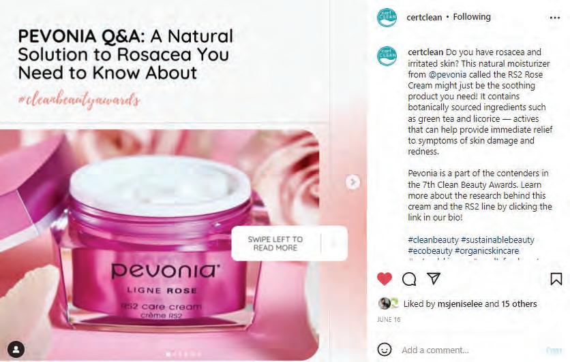This screenshot has width=570, height=362.
Task: Open the #cleanbeauty hashtag
Action: (x=433, y=240)
